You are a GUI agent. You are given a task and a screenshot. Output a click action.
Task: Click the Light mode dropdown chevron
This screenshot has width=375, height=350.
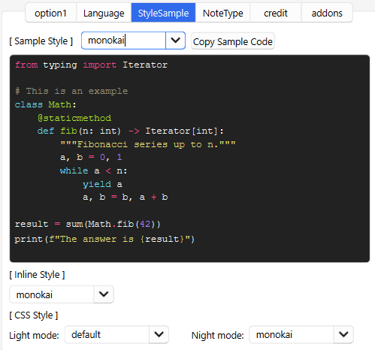159,334
